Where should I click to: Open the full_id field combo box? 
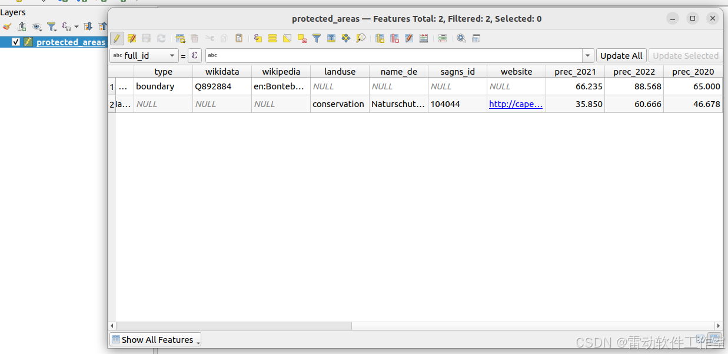click(144, 55)
